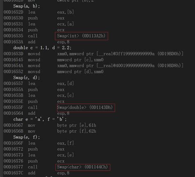Click the byte ptr [e],61h operand
The image size is (195, 177).
[77, 125]
